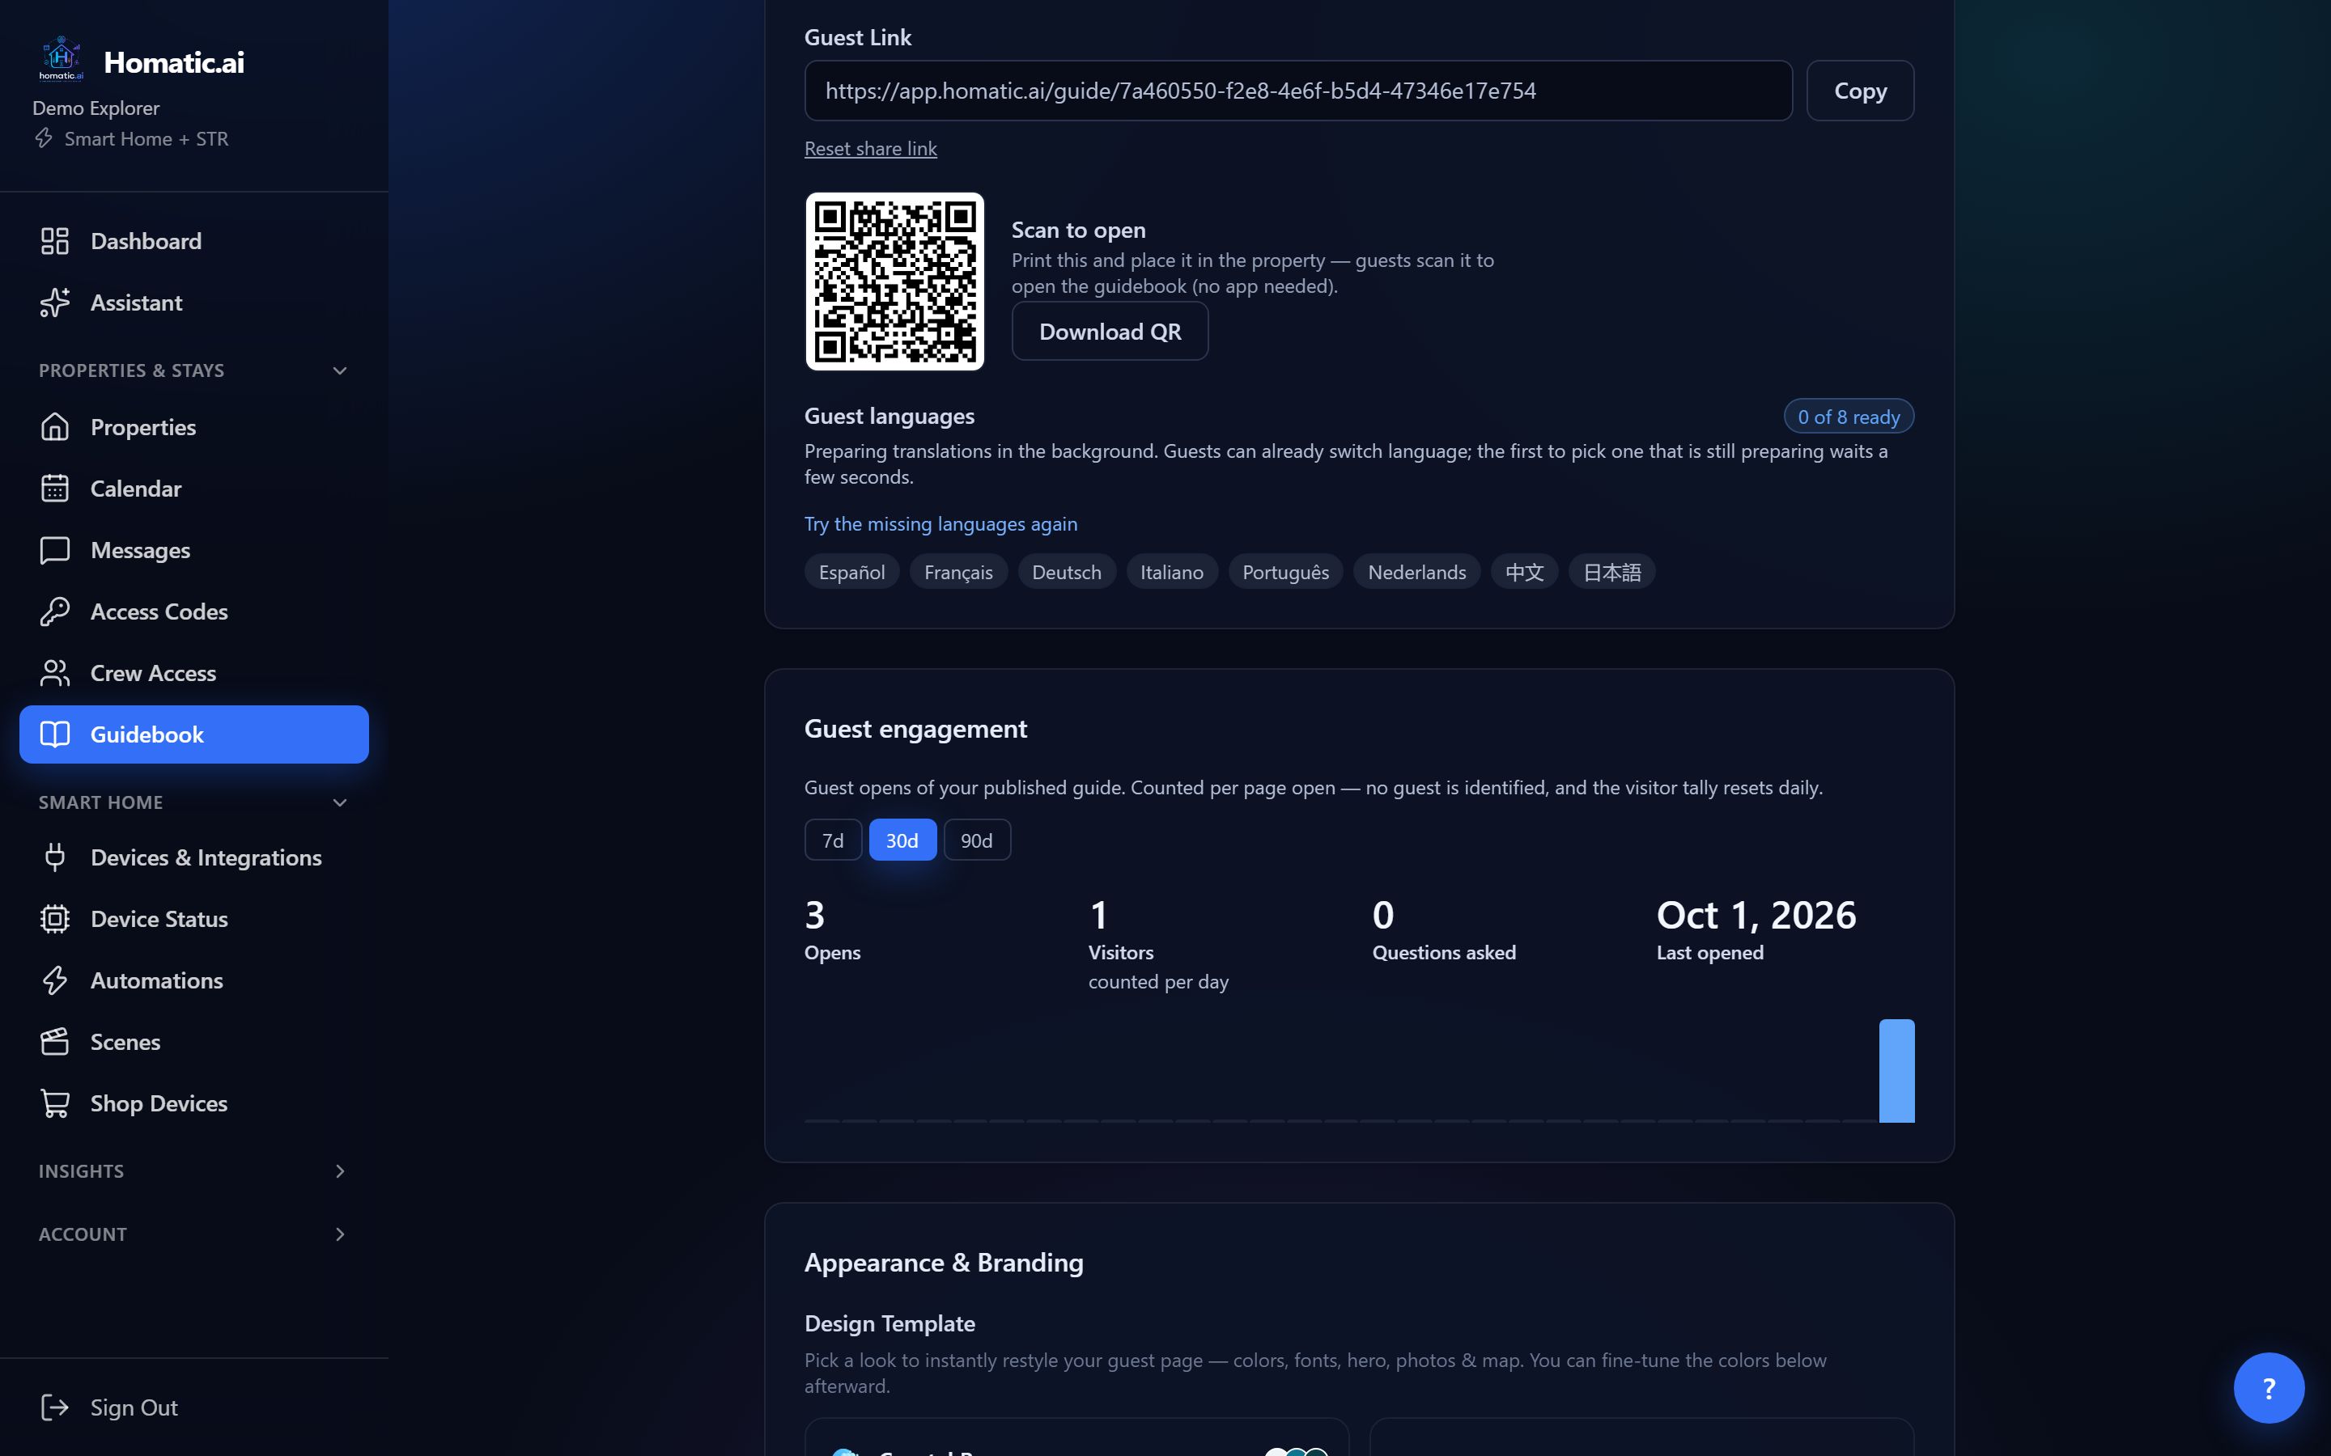The width and height of the screenshot is (2331, 1456).
Task: Click the Device Status chip icon
Action: click(55, 919)
